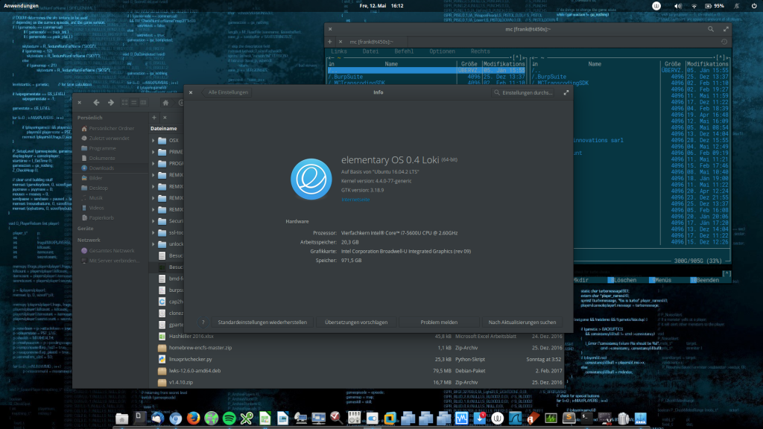Go back in the Files window
The height and width of the screenshot is (429, 763).
(96, 103)
